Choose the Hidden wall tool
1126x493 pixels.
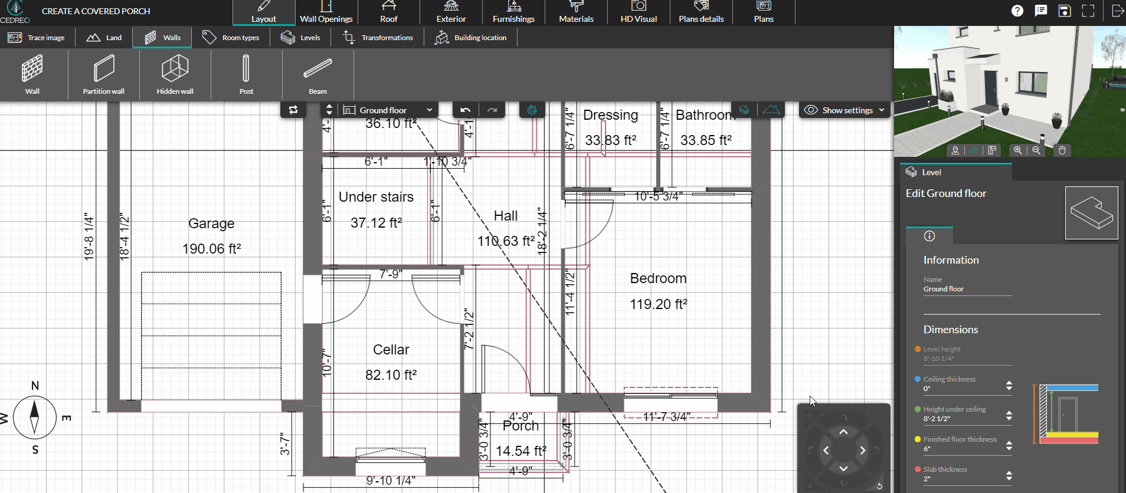click(x=175, y=75)
